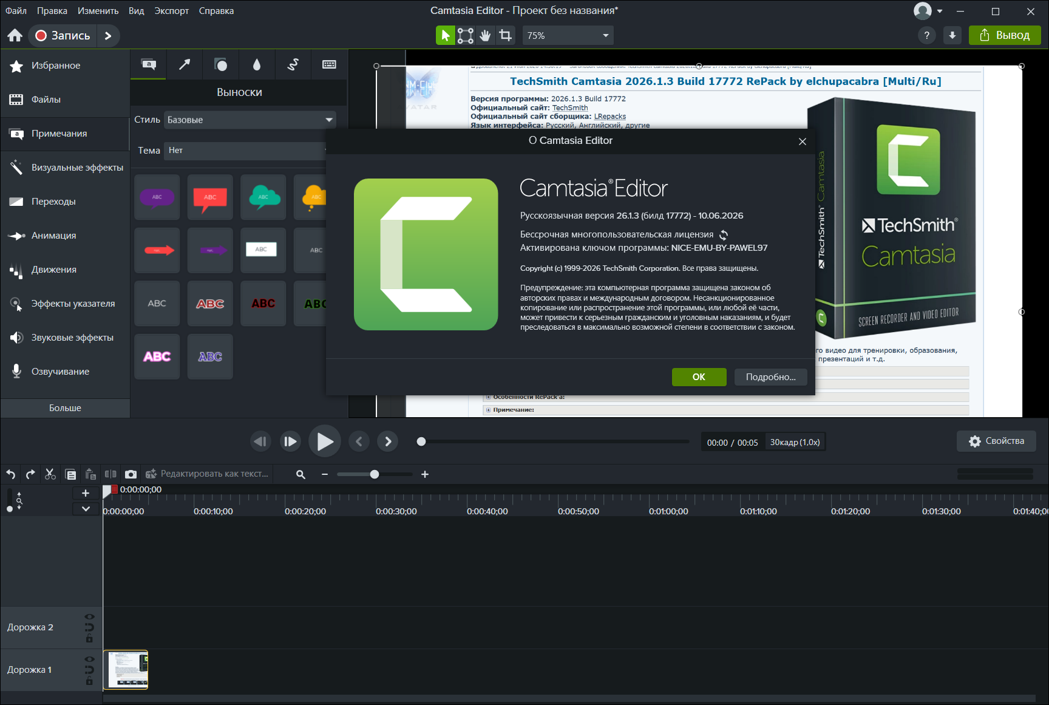Toggle the lock on Дорожка 1
The height and width of the screenshot is (705, 1049).
tap(89, 681)
